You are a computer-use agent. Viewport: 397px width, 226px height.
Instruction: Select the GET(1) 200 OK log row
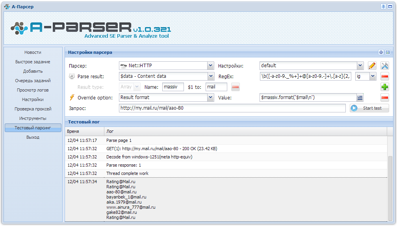point(226,149)
